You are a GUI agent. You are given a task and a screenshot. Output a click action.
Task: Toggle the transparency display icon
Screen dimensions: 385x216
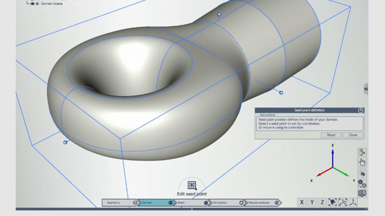click(362, 173)
